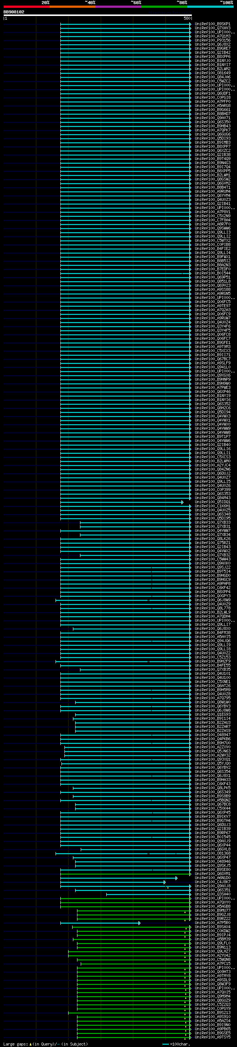Select hit label UniRef100_B2LWM2
Viewport: 237px width, 1047px height.
point(213,69)
